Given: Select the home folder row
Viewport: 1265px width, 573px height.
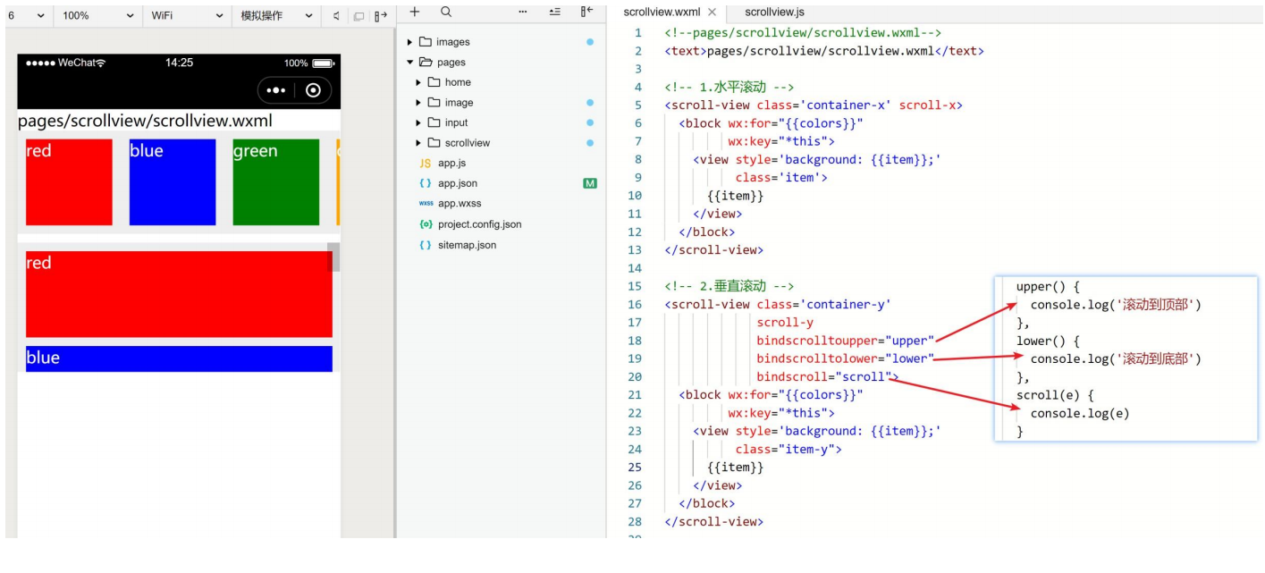Looking at the screenshot, I should (x=501, y=82).
